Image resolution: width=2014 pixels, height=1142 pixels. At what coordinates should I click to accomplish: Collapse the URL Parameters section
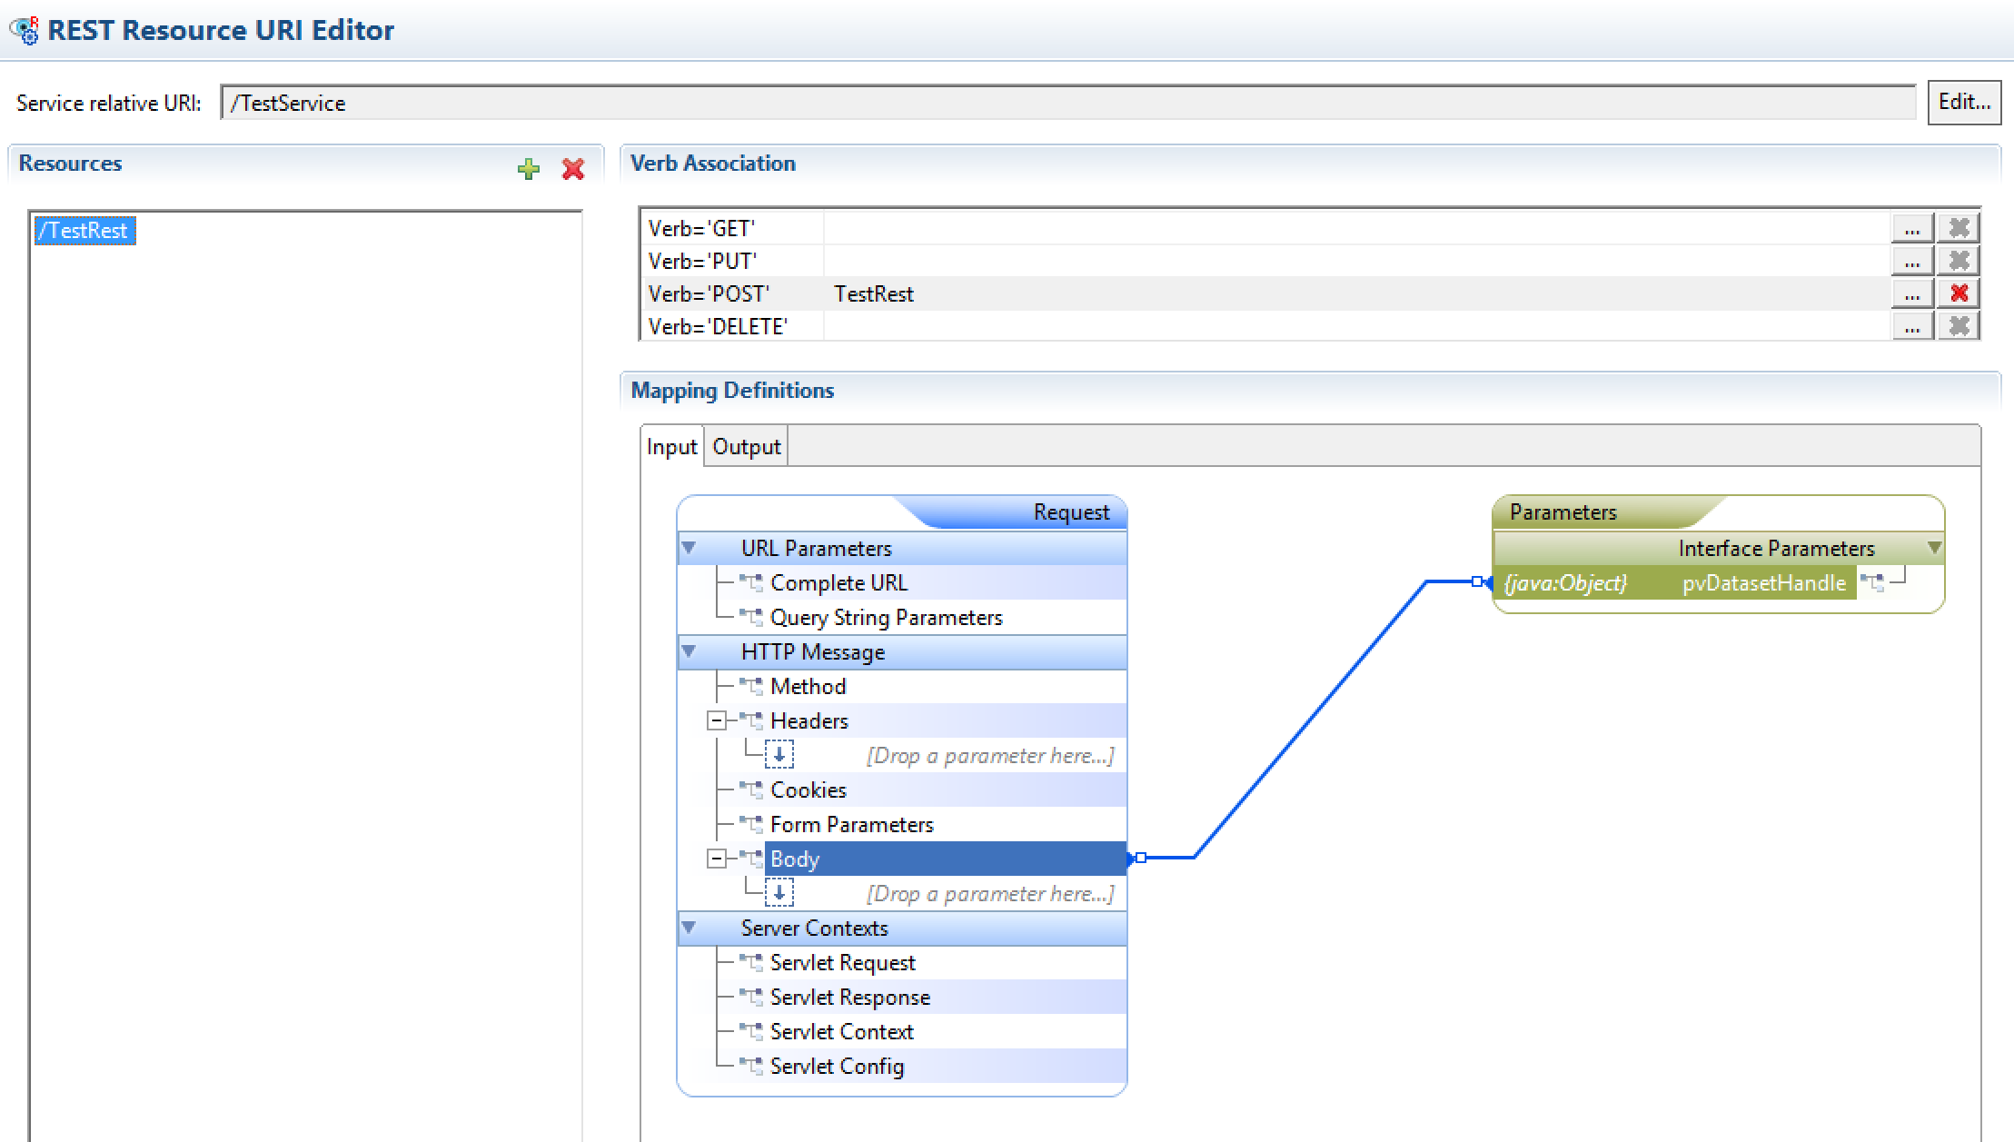pyautogui.click(x=689, y=548)
